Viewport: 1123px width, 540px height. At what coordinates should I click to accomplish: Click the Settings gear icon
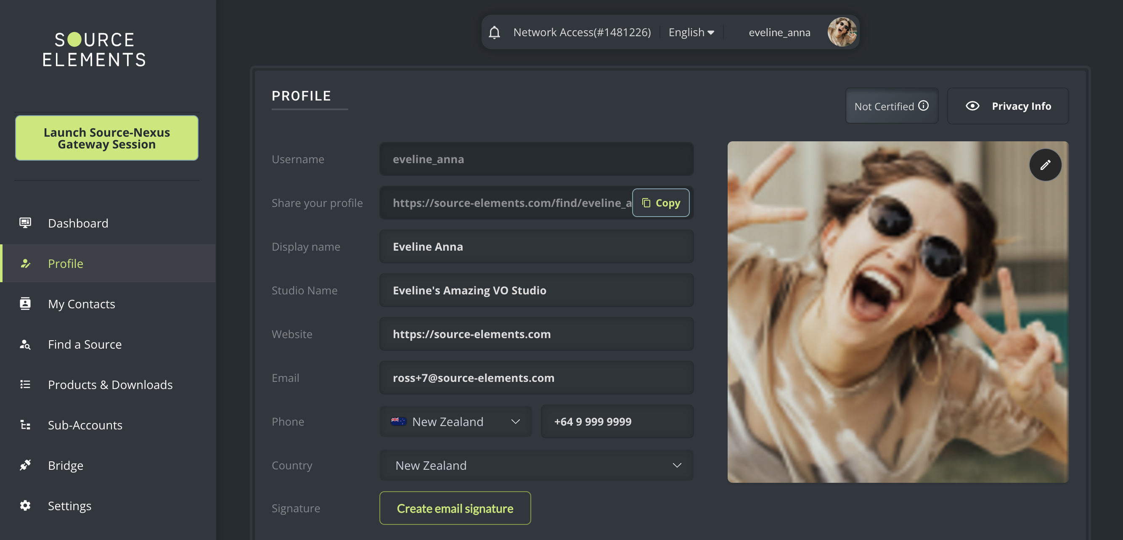click(x=25, y=506)
